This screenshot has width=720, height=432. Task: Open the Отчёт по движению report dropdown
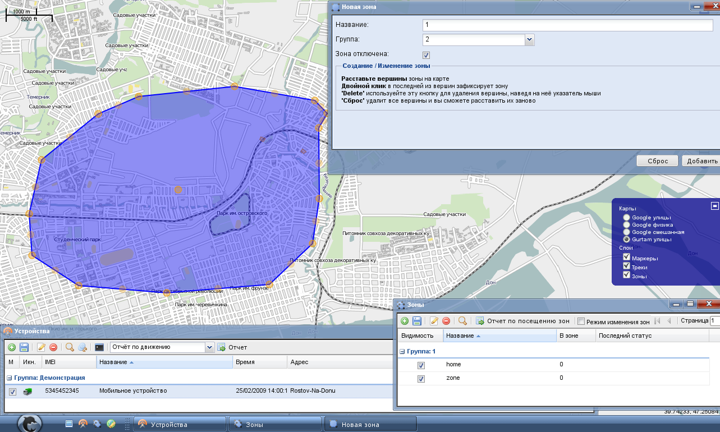coord(210,347)
